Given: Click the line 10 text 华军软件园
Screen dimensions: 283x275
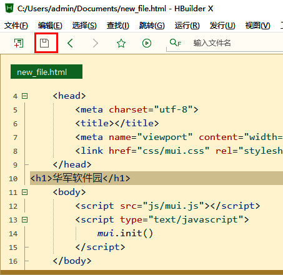Looking at the screenshot, I should coord(77,178).
